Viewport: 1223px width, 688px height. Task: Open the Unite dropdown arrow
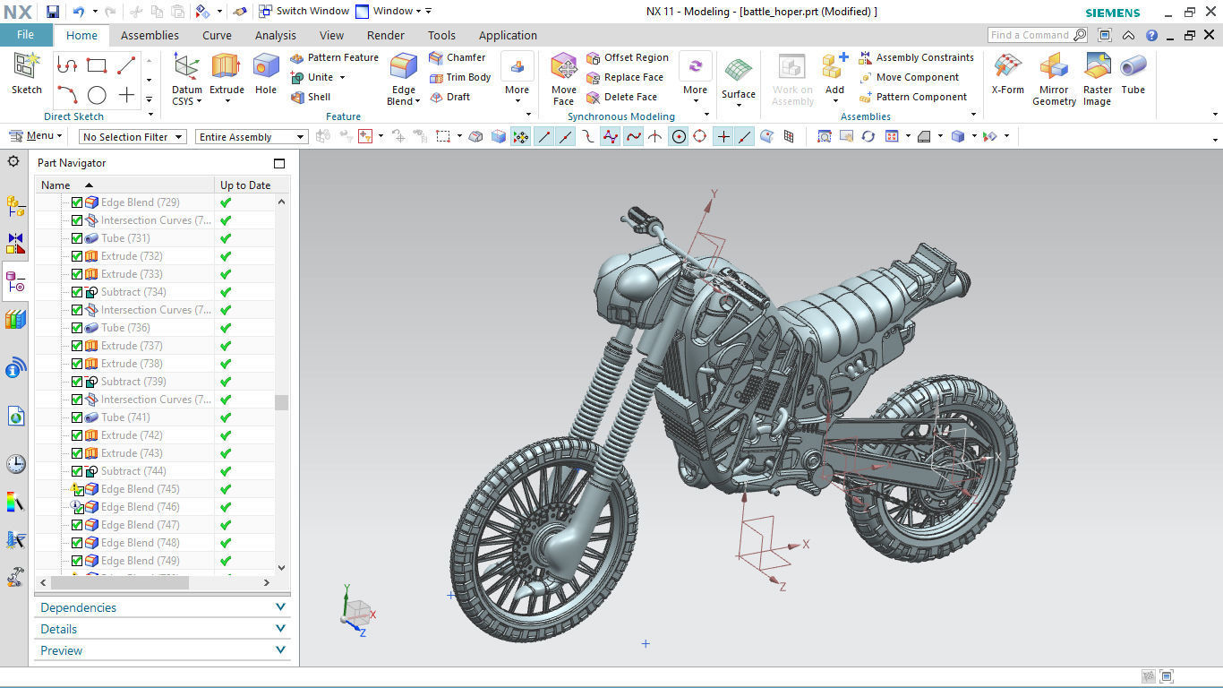342,77
